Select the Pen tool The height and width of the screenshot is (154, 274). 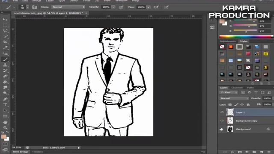click(x=5, y=99)
